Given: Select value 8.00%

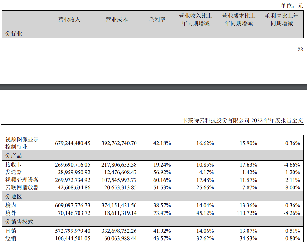Looking at the screenshot, I should click(x=293, y=187).
